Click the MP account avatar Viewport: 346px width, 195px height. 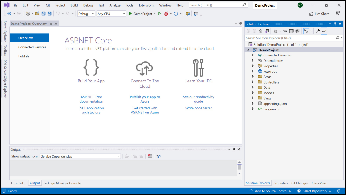tap(300, 5)
